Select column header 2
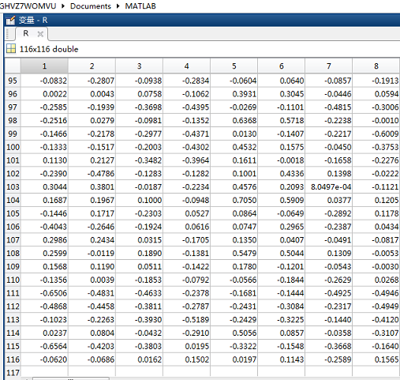Viewport: 400px width, 380px height. (x=92, y=66)
